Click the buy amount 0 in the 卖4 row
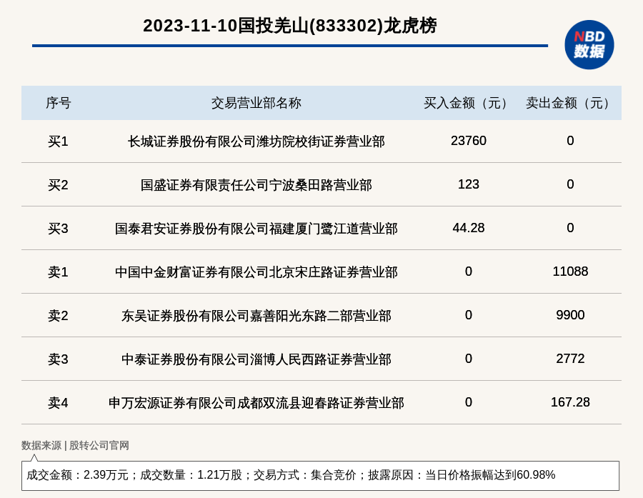Image resolution: width=643 pixels, height=498 pixels. click(468, 402)
